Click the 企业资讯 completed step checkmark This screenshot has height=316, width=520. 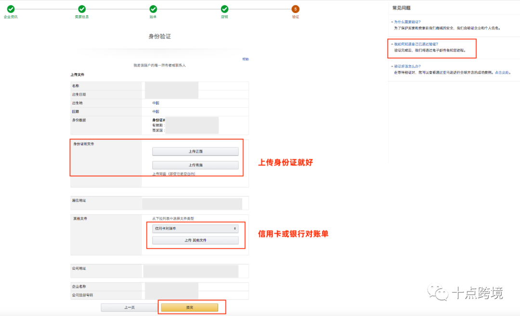pyautogui.click(x=11, y=9)
